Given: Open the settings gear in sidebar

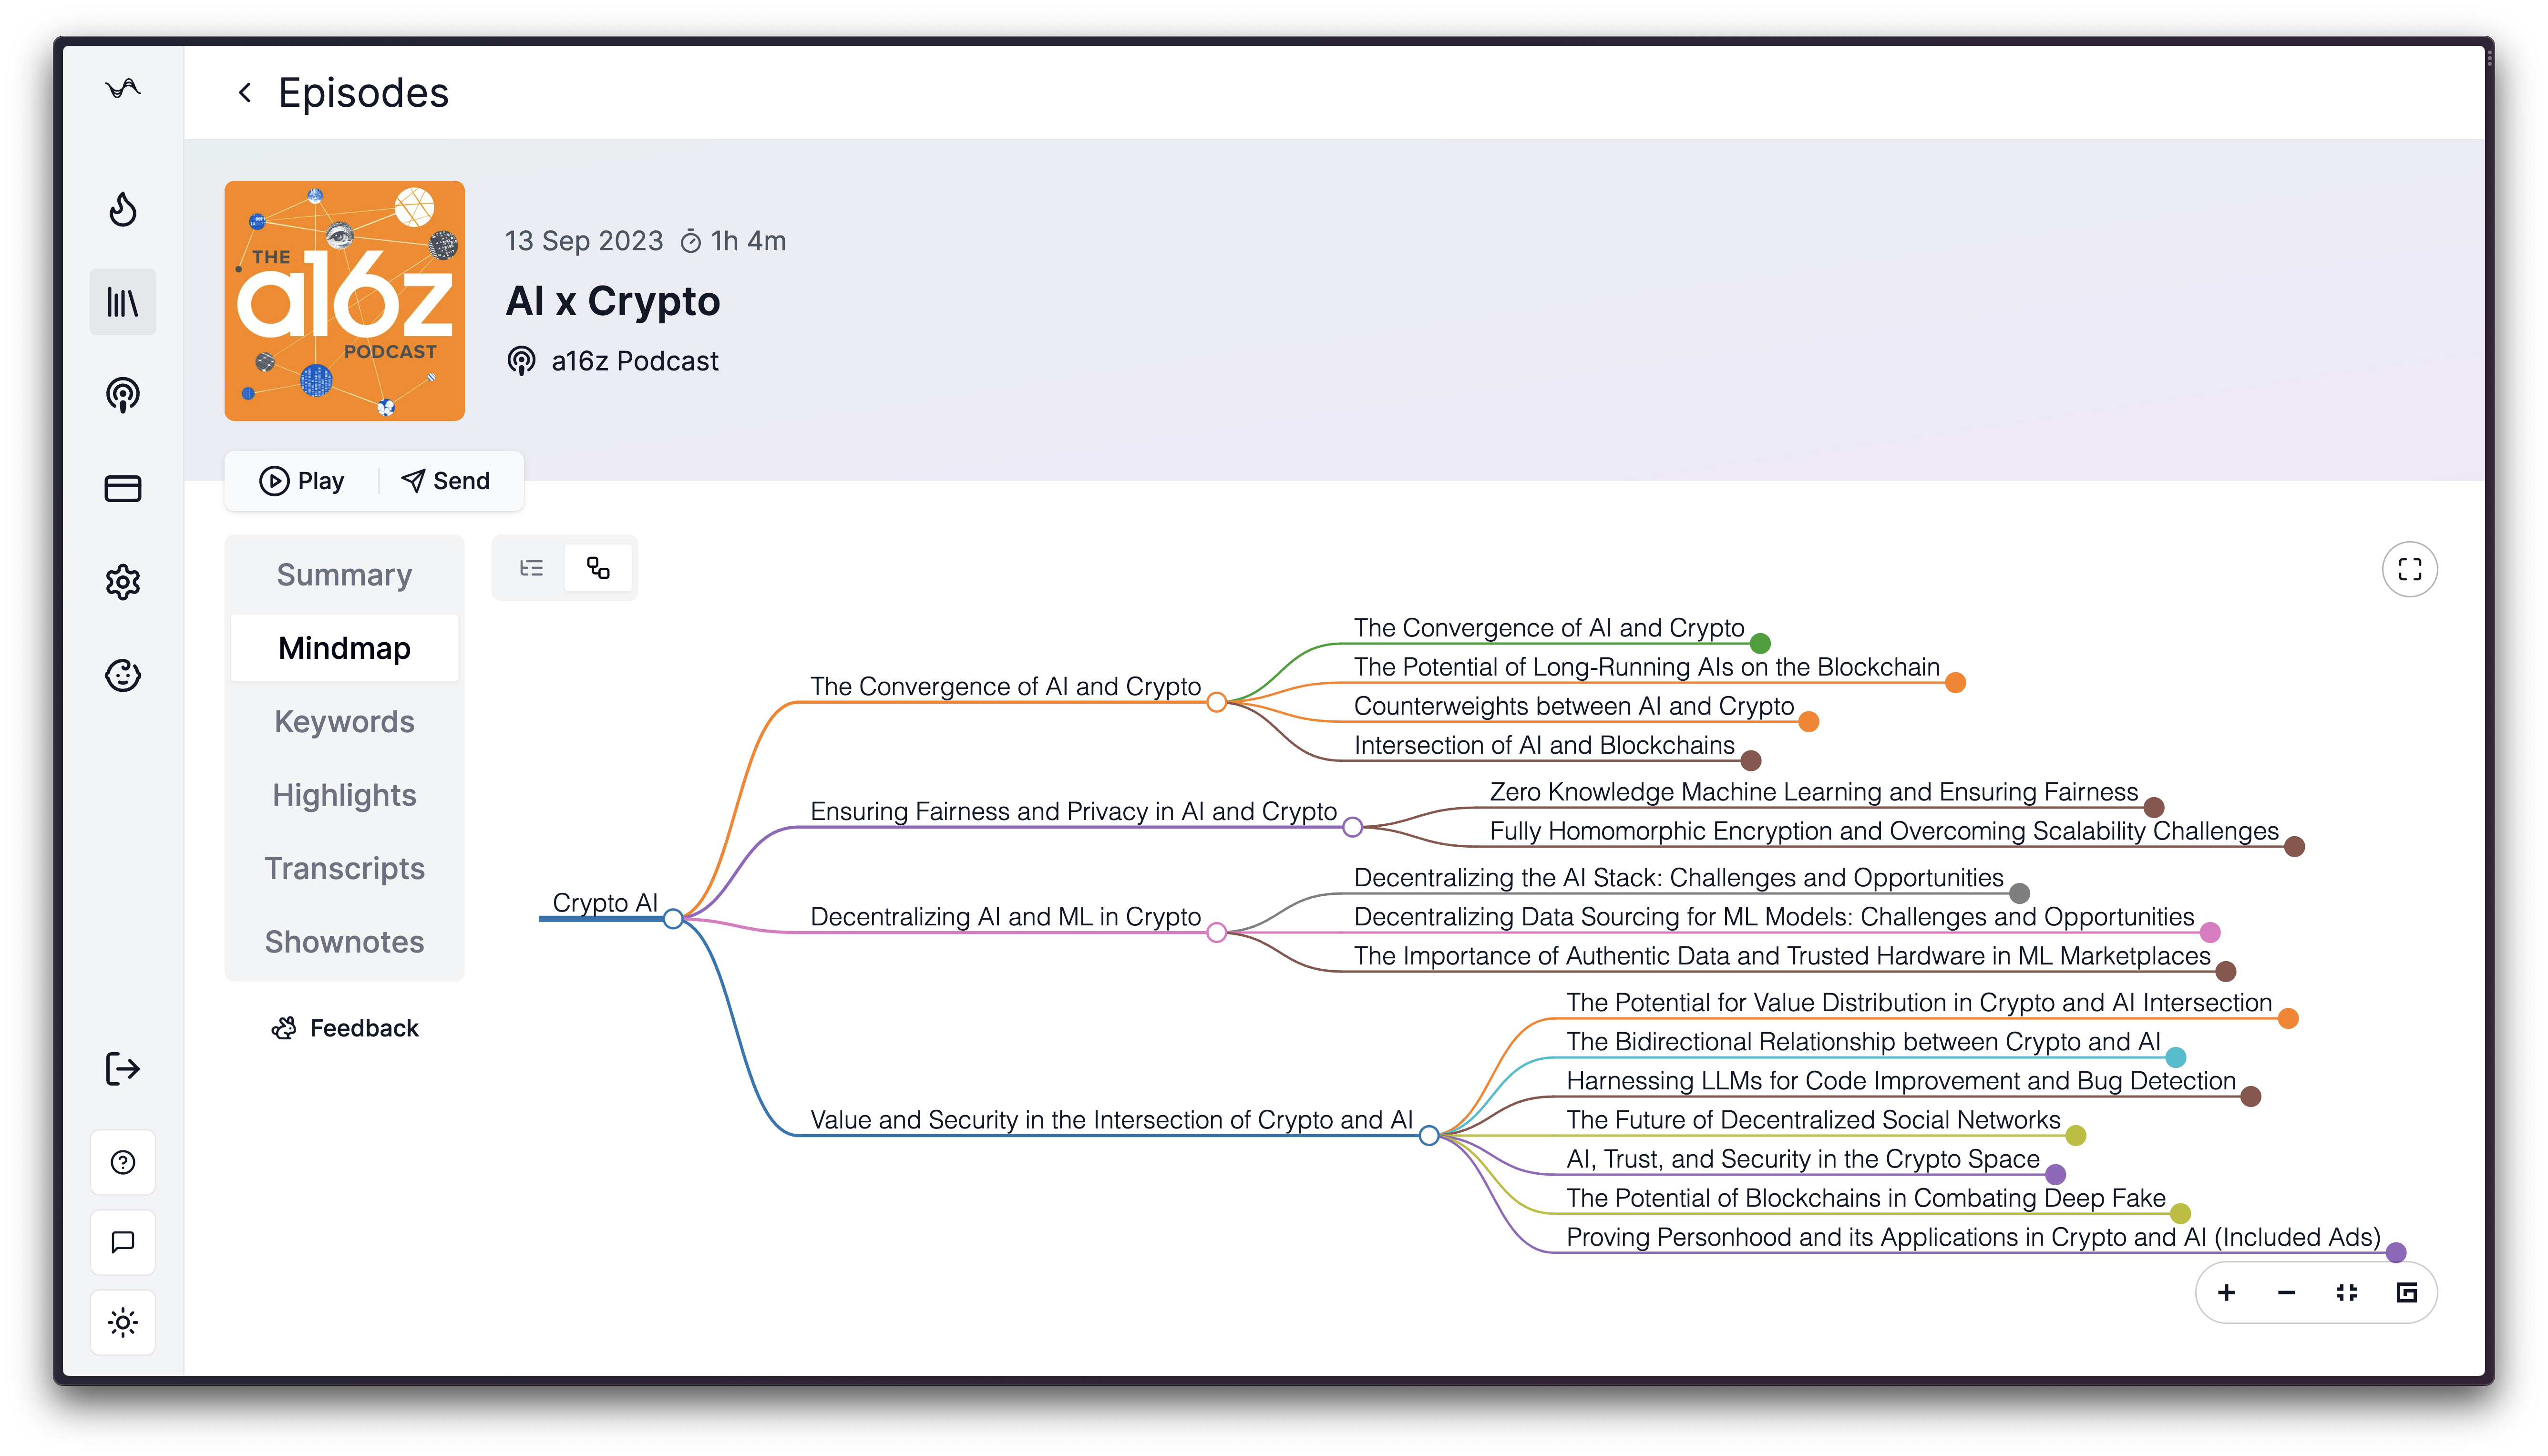Looking at the screenshot, I should [123, 582].
